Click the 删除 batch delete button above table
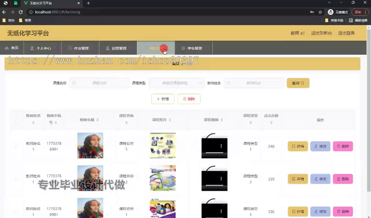The width and height of the screenshot is (371, 218). click(x=189, y=99)
